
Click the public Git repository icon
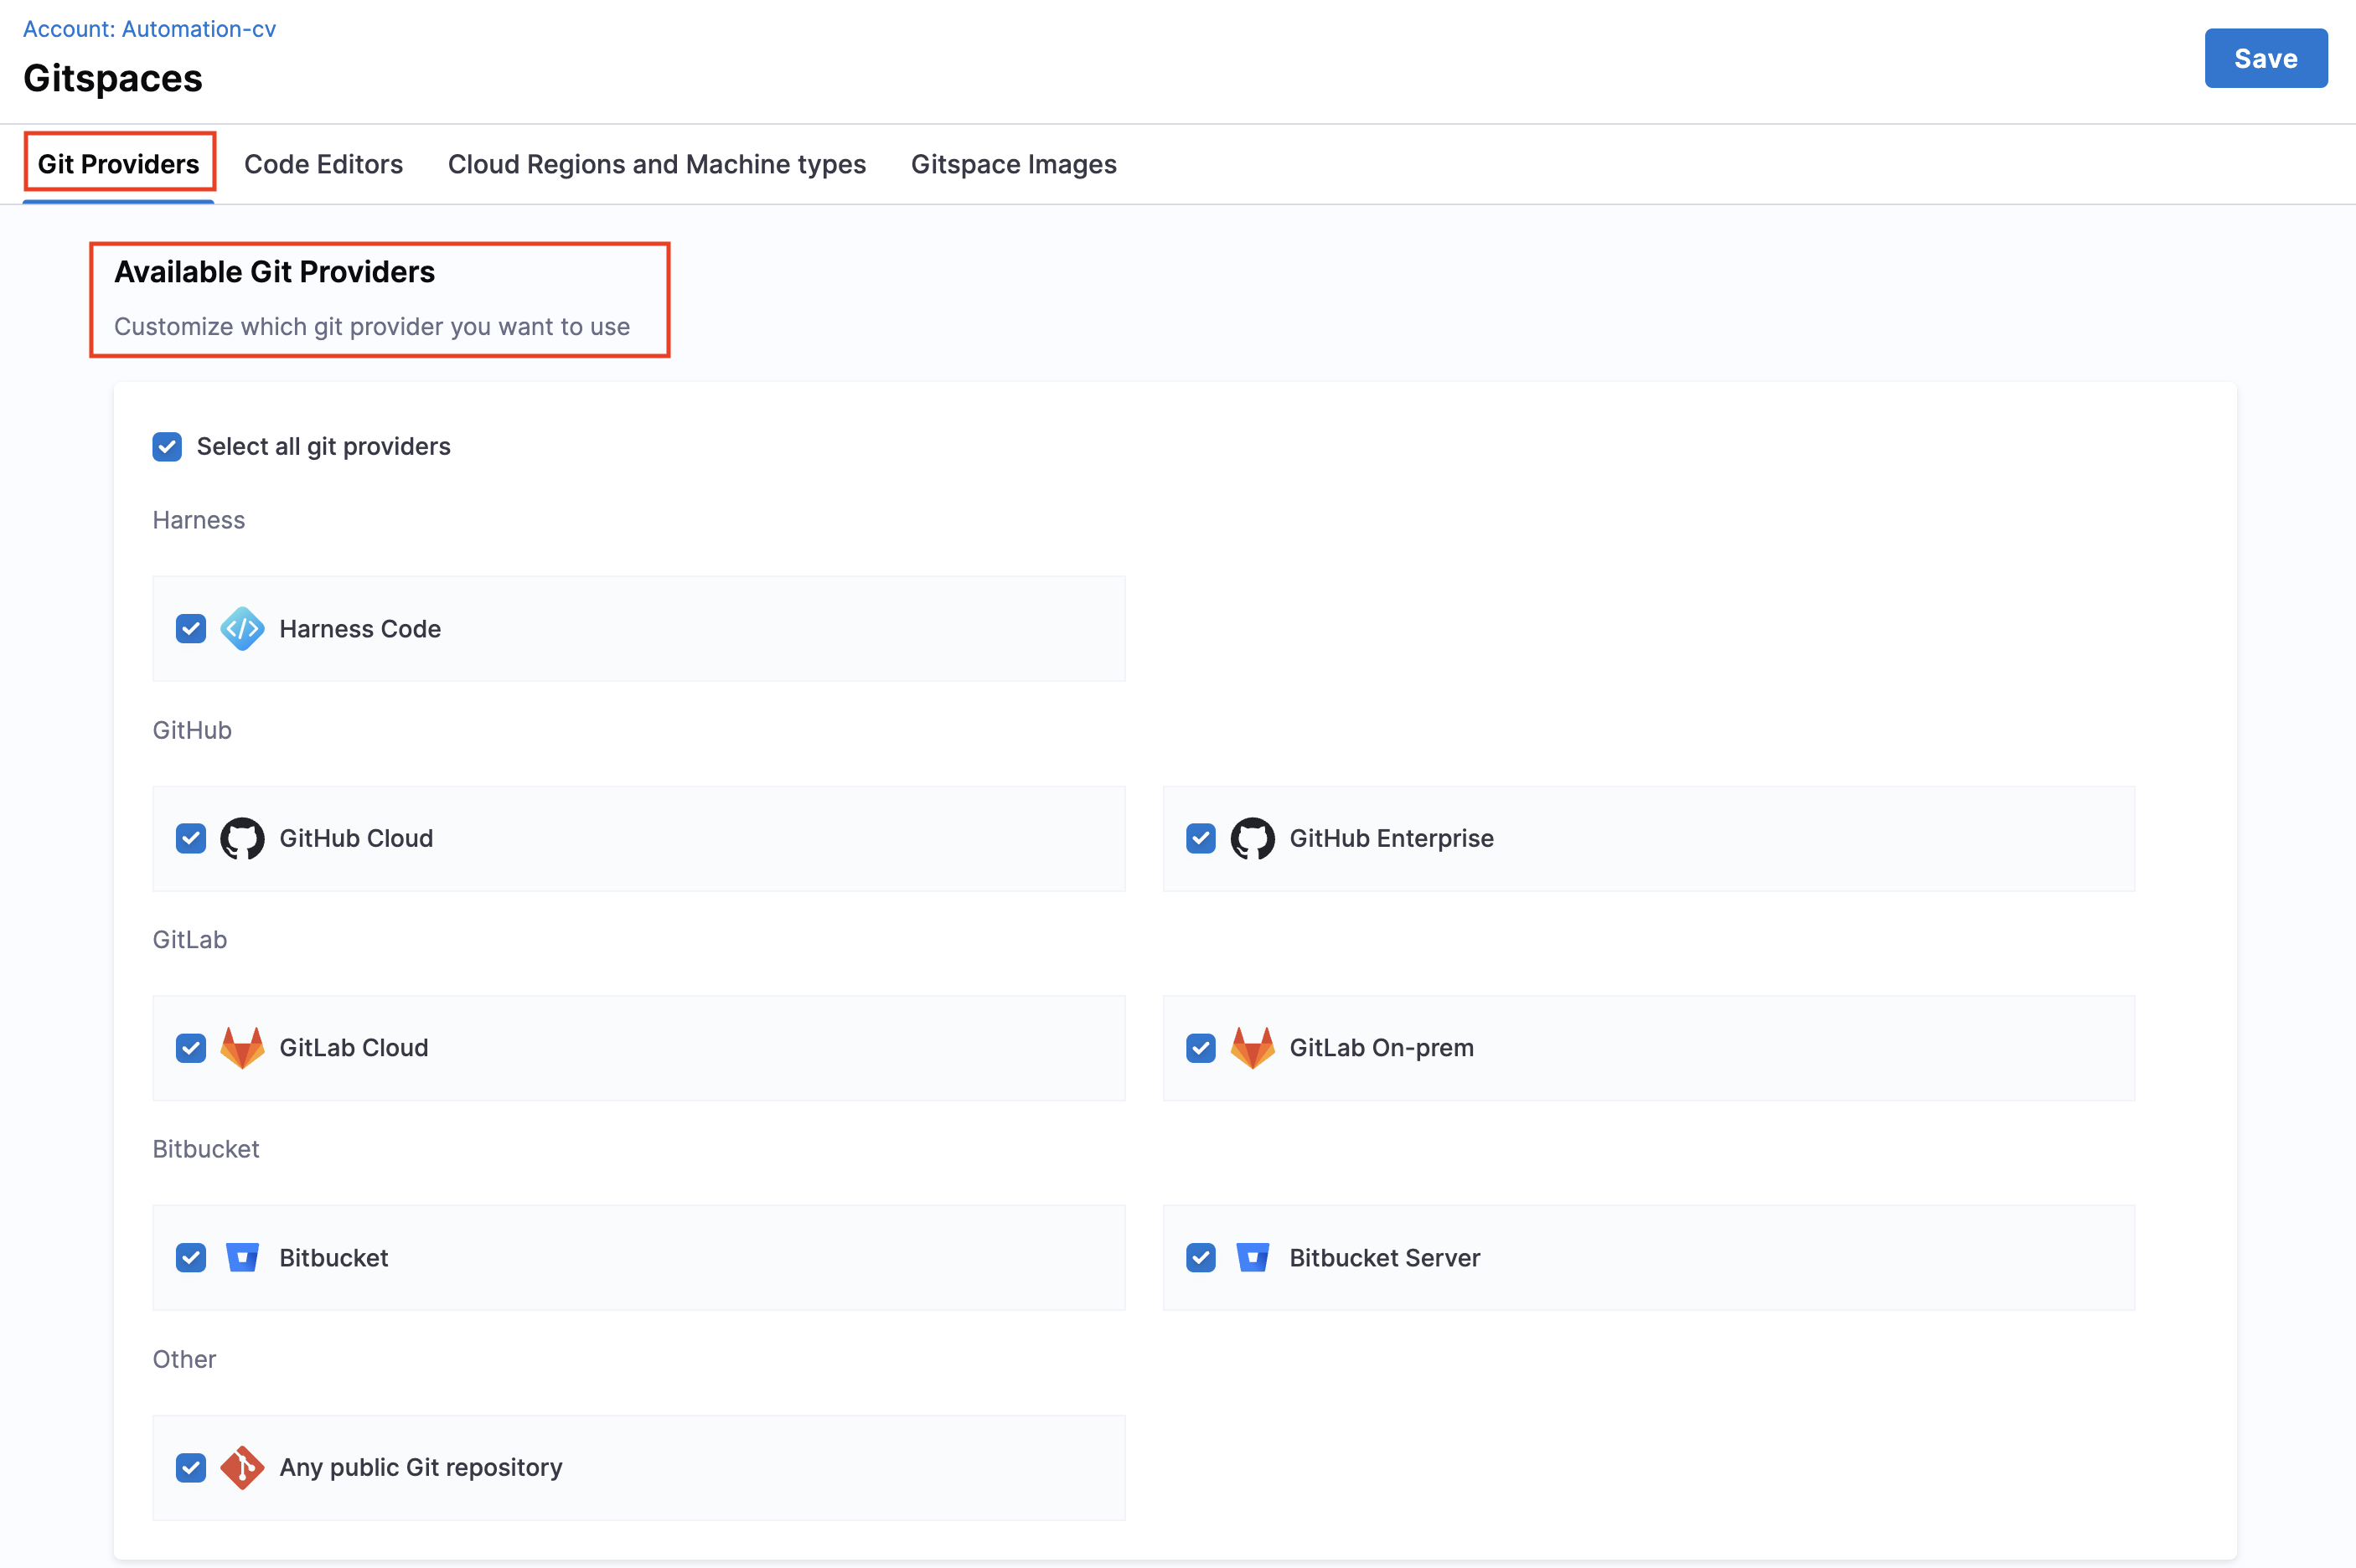(242, 1467)
